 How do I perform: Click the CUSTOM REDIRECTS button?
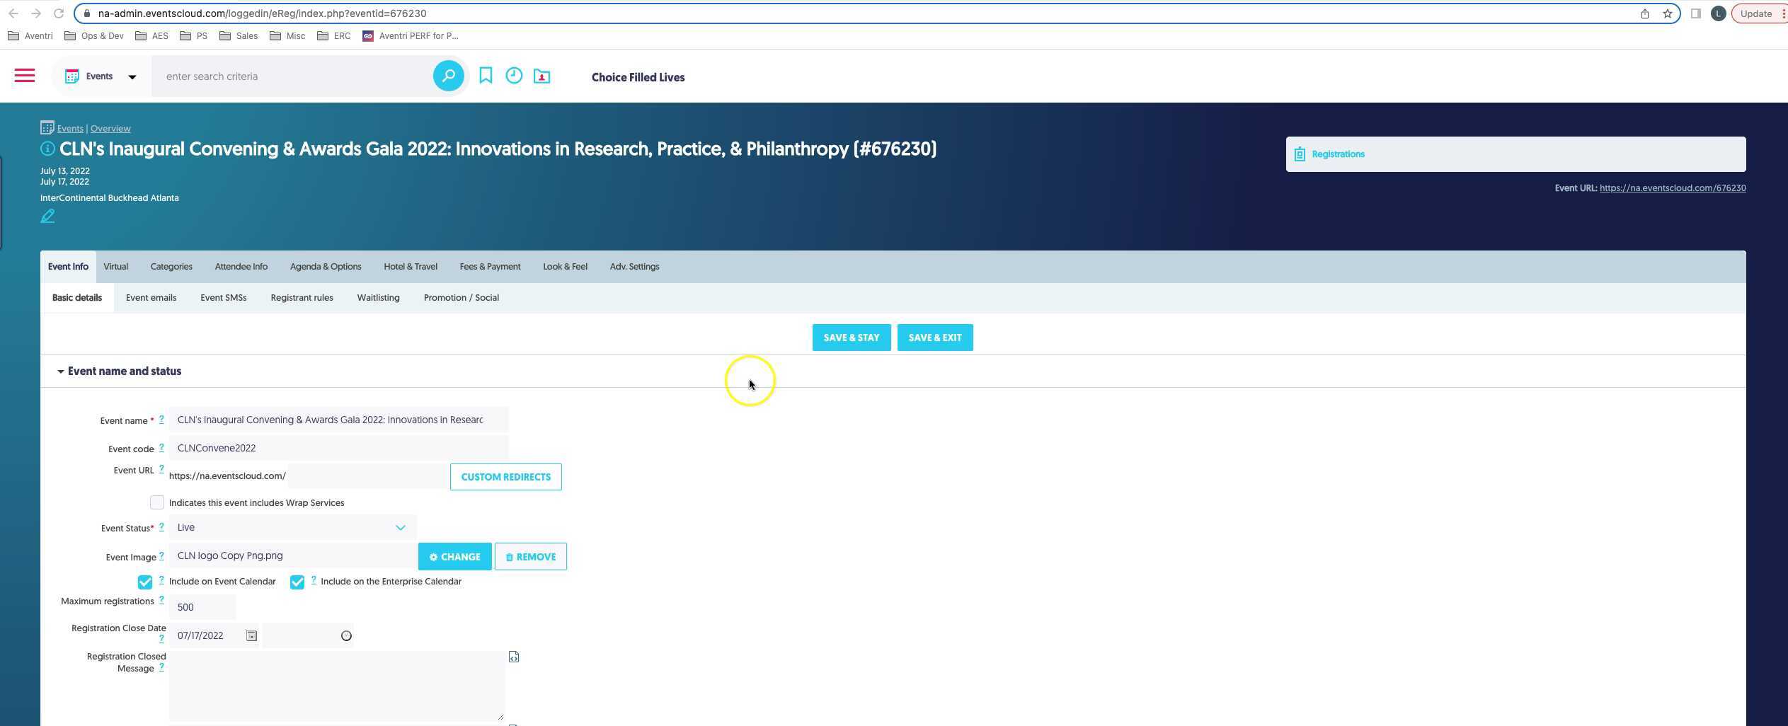point(505,477)
